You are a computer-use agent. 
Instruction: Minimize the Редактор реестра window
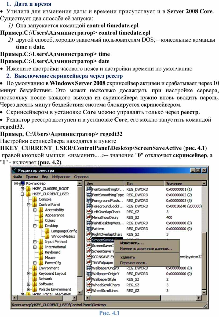(193, 170)
